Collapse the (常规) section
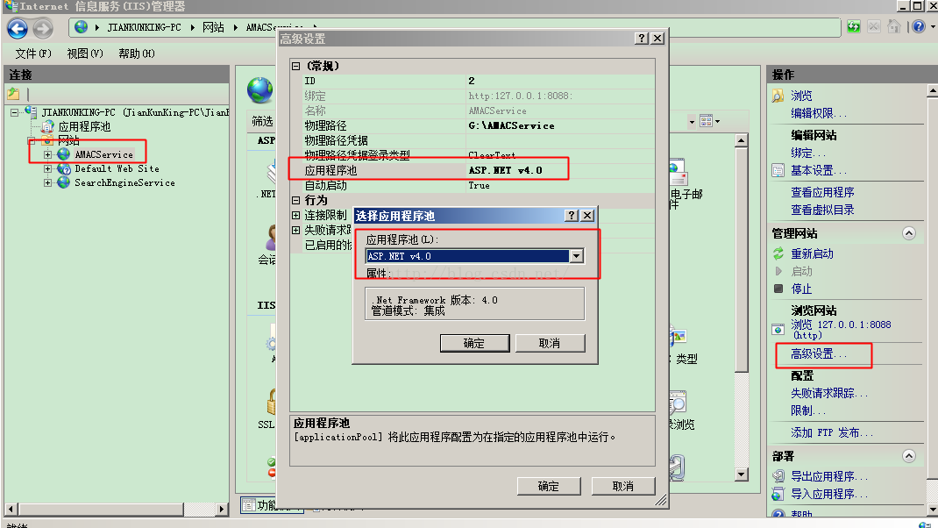 [295, 66]
